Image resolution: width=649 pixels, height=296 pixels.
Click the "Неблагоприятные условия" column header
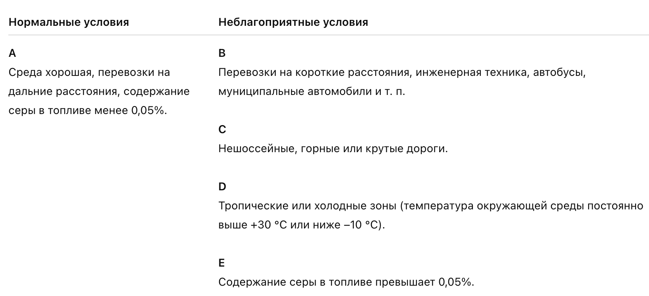pos(293,22)
